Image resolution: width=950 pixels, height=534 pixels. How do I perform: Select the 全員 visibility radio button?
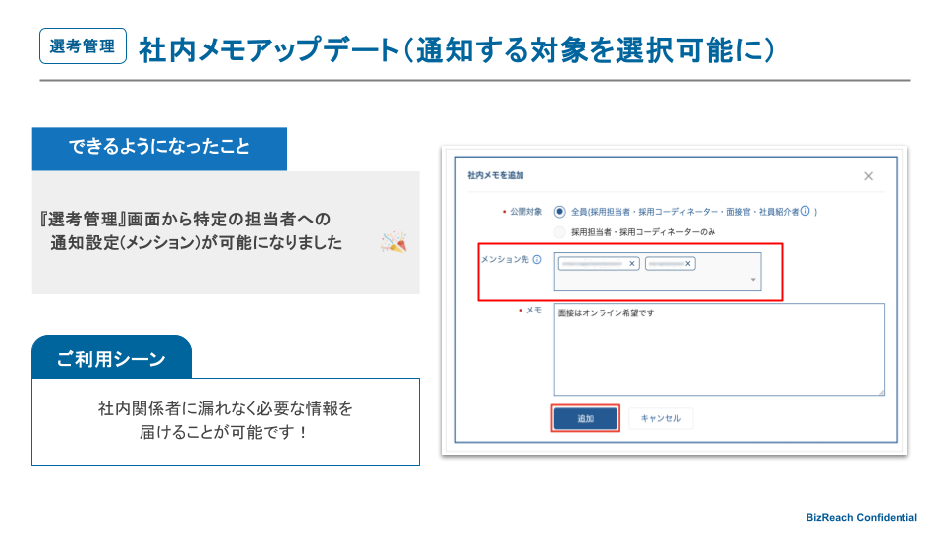pos(560,212)
